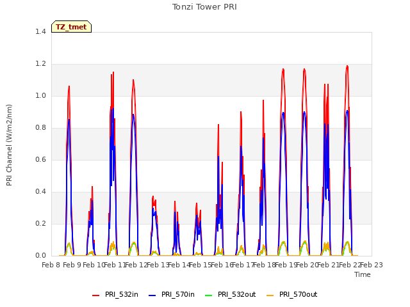The height and width of the screenshot is (307, 410).
Task: Click the 0.8 y-axis tick label
Action: coord(40,128)
